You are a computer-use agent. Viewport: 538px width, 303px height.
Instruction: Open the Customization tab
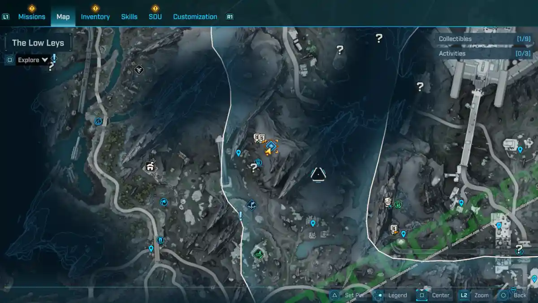pyautogui.click(x=195, y=17)
